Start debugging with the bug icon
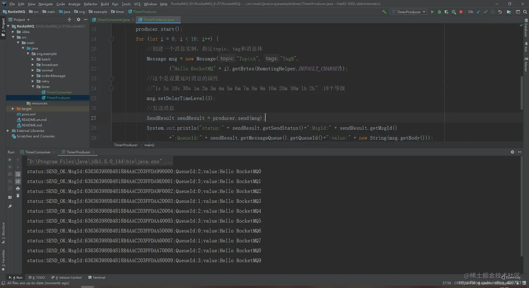Screen dimensions: 529x288 coord(439,12)
